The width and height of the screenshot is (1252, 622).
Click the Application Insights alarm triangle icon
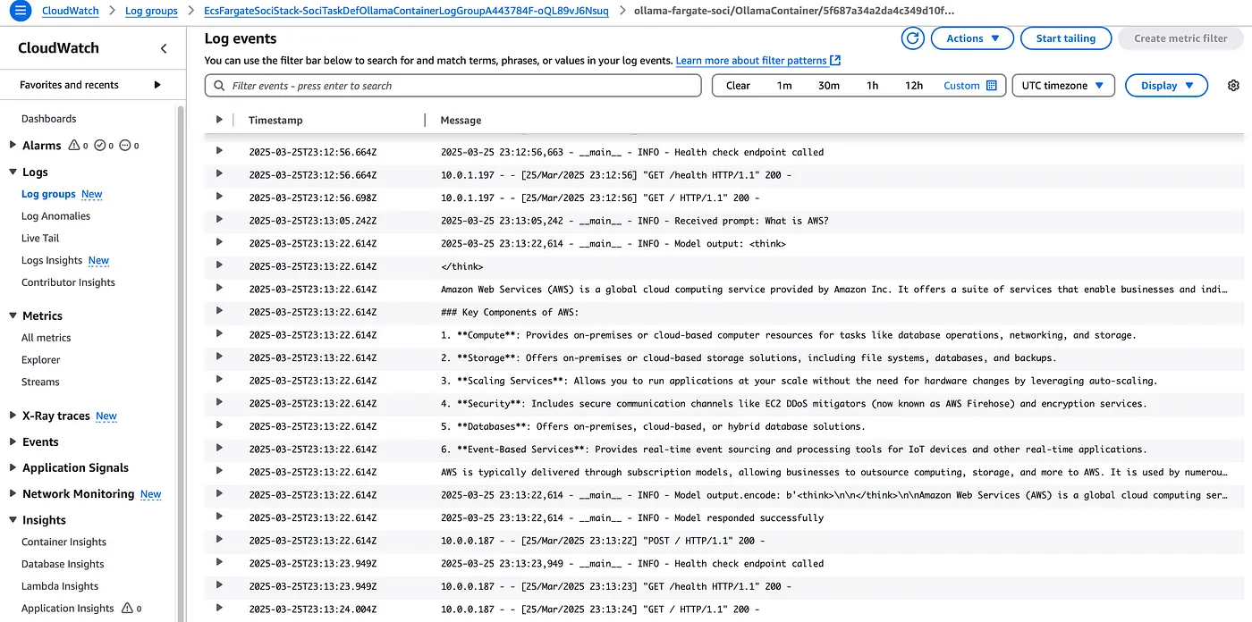click(127, 609)
